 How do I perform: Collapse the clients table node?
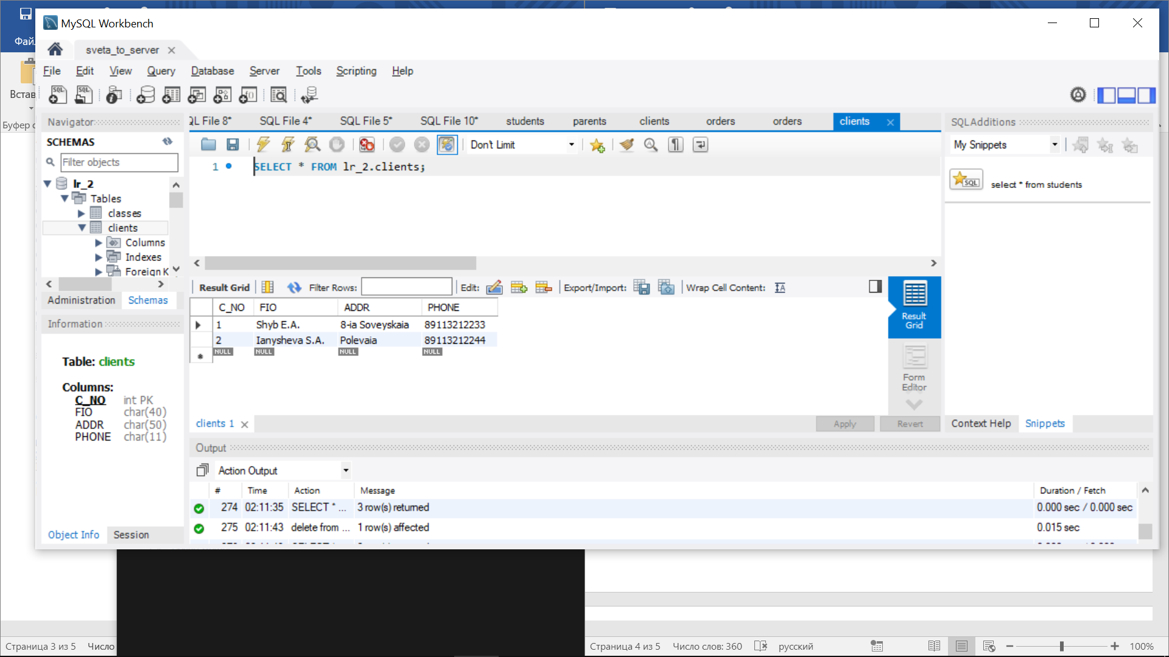coord(82,228)
